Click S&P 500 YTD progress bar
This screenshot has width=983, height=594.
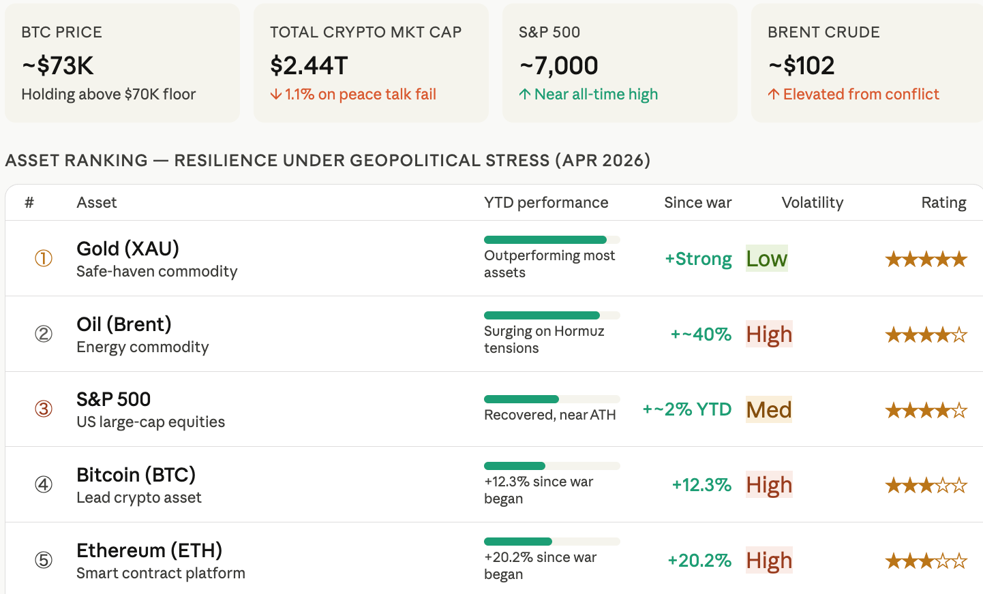pyautogui.click(x=551, y=399)
